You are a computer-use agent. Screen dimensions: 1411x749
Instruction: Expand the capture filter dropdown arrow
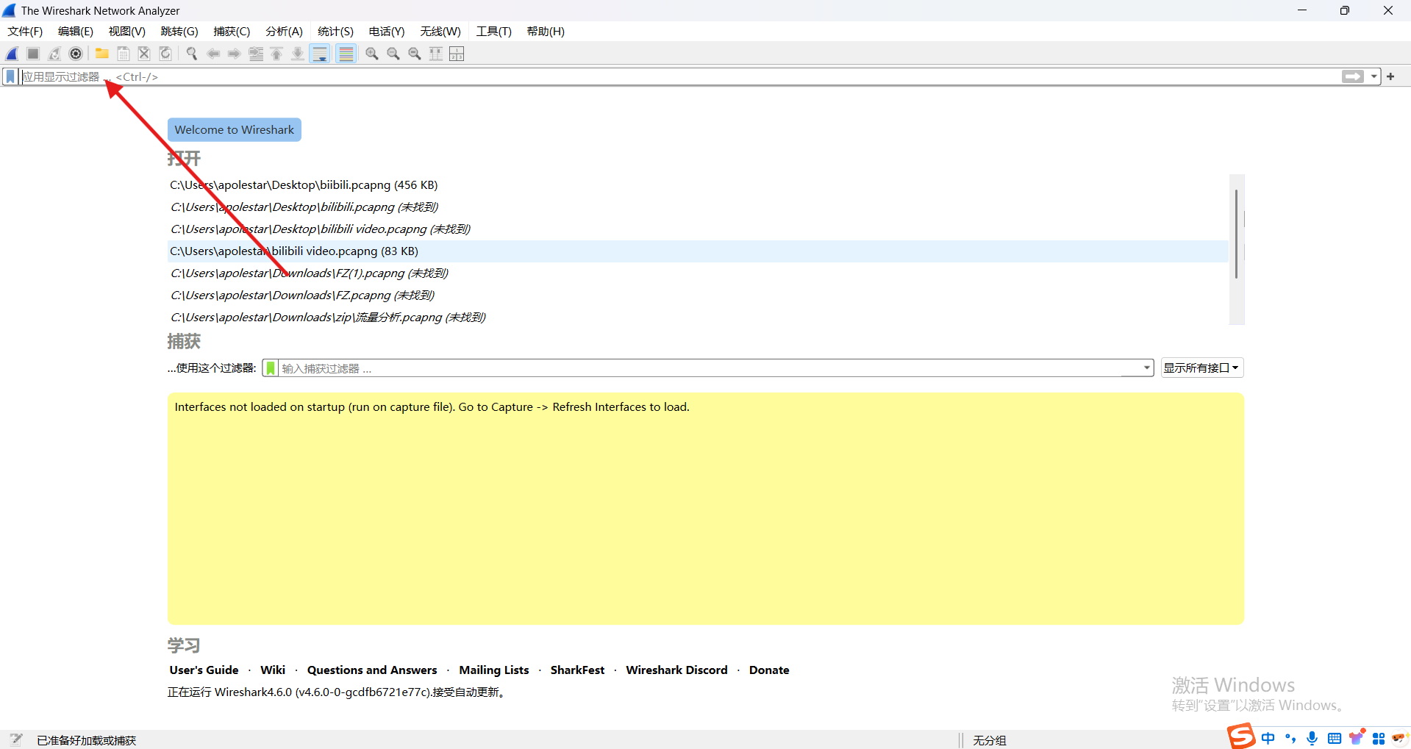pyautogui.click(x=1146, y=368)
